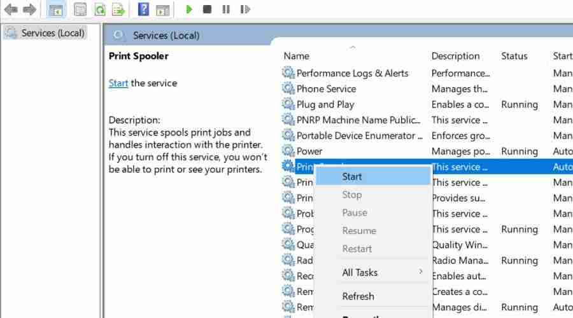
Task: Click the Print Spooler heading in details pane
Action: tap(139, 56)
